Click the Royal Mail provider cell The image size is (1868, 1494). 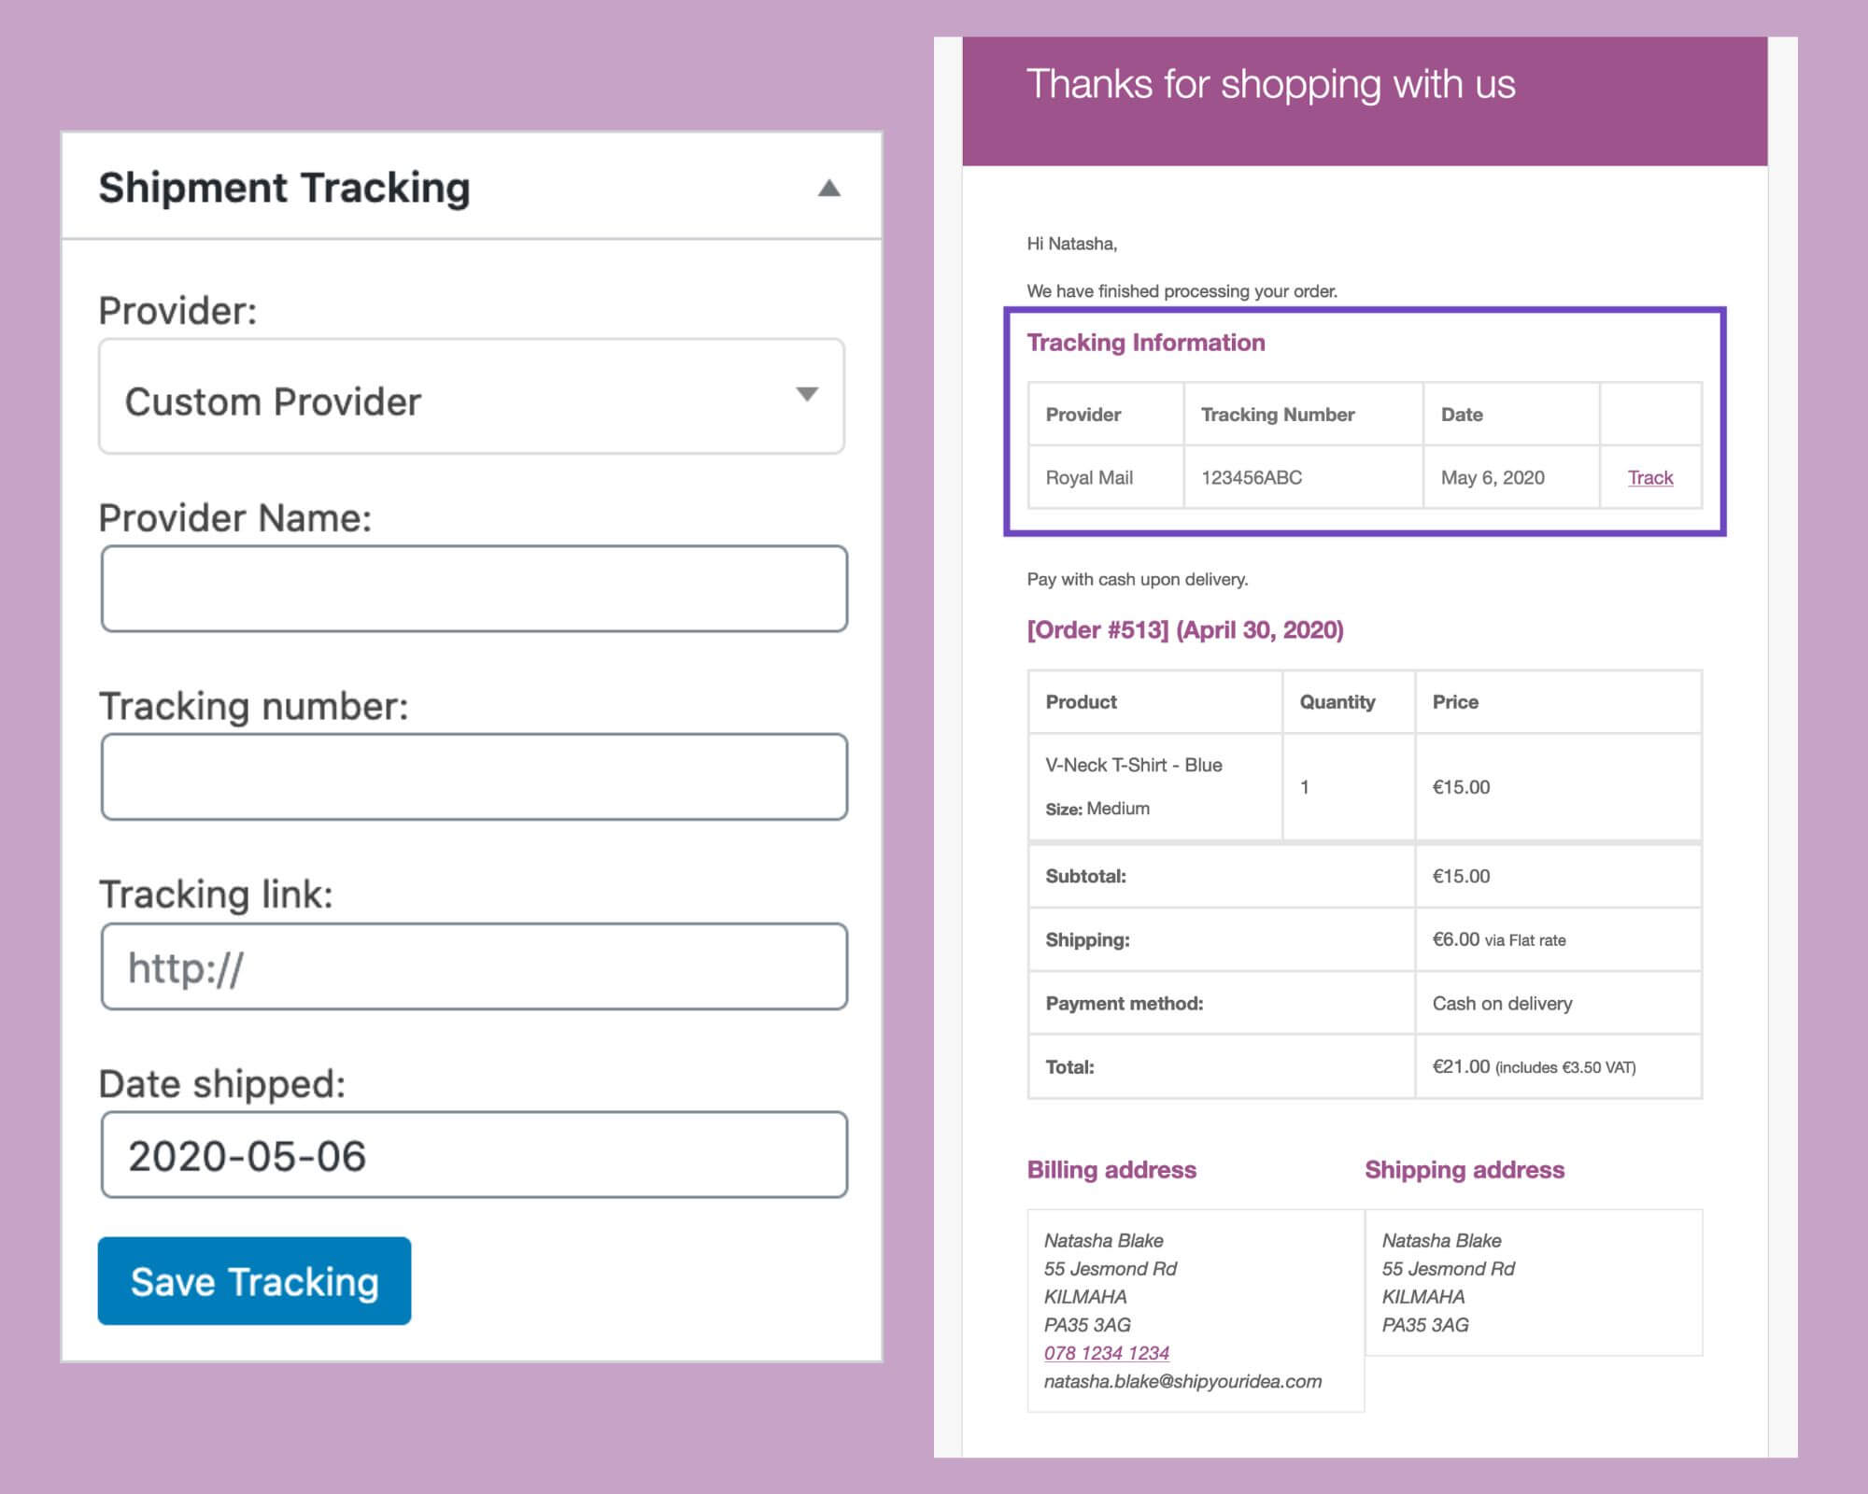pos(1089,478)
